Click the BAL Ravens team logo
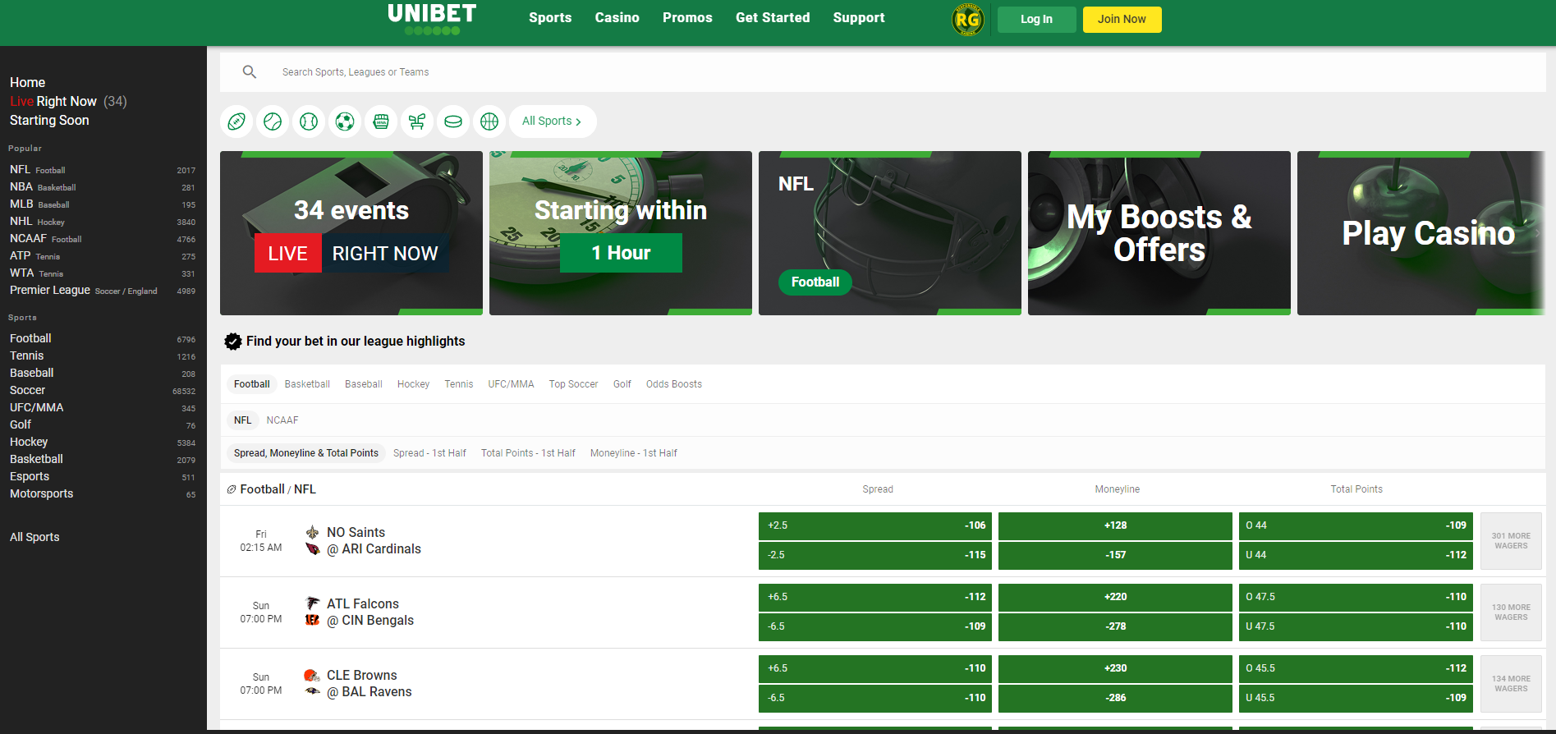Screen dimensions: 1556x734 (x=312, y=691)
